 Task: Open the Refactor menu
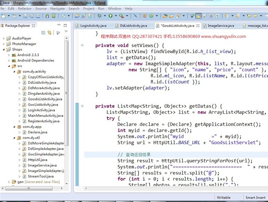pos(25,8)
